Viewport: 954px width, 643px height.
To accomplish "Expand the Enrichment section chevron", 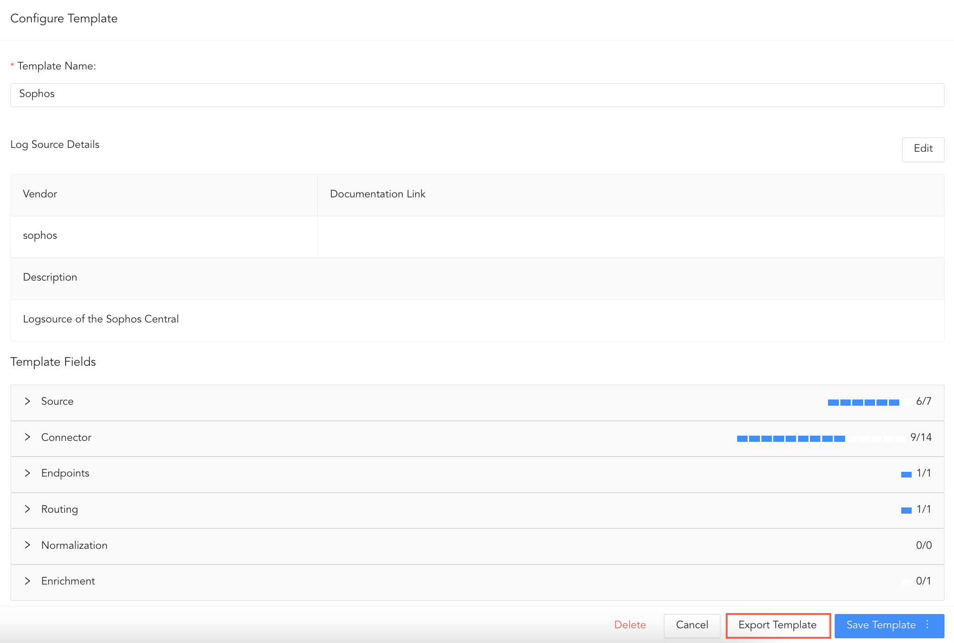I will click(28, 581).
